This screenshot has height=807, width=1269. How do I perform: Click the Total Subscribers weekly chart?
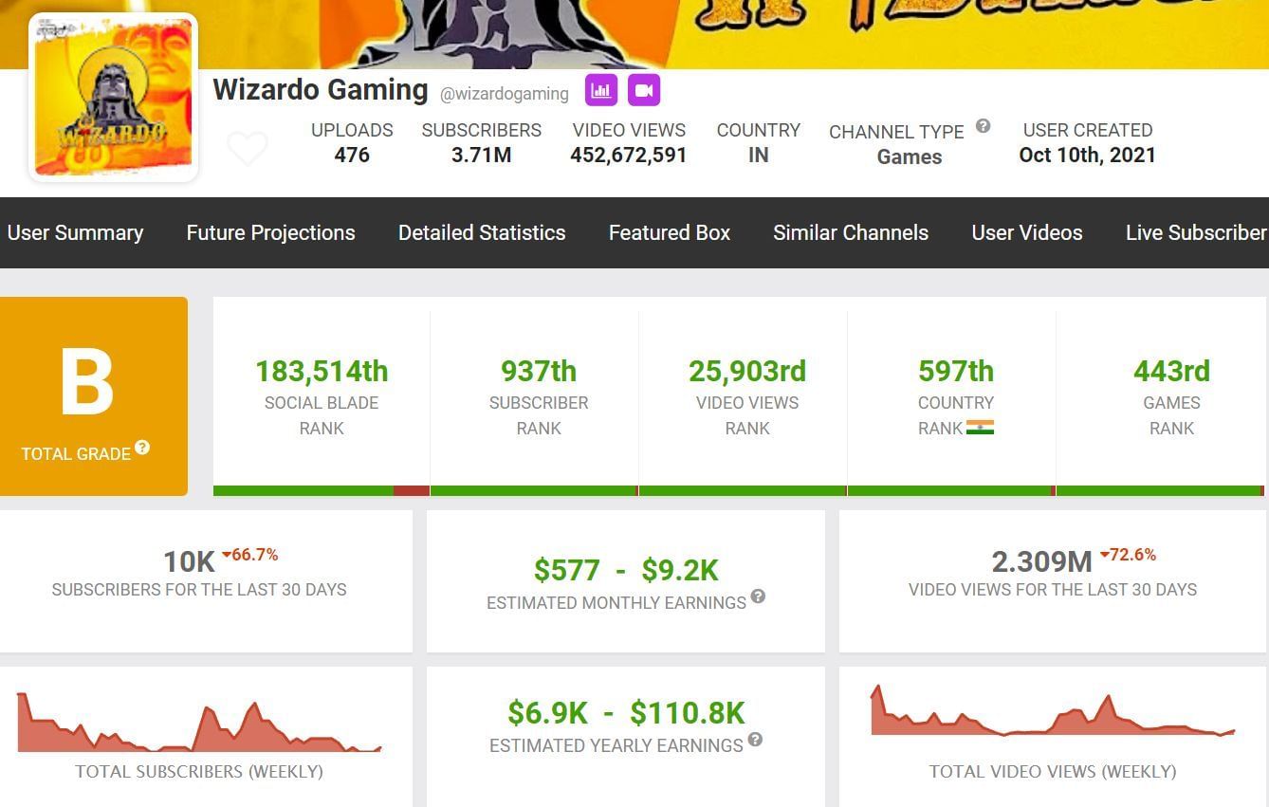tap(199, 724)
